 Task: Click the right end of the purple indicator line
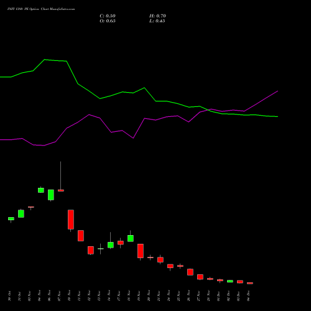tap(277, 91)
